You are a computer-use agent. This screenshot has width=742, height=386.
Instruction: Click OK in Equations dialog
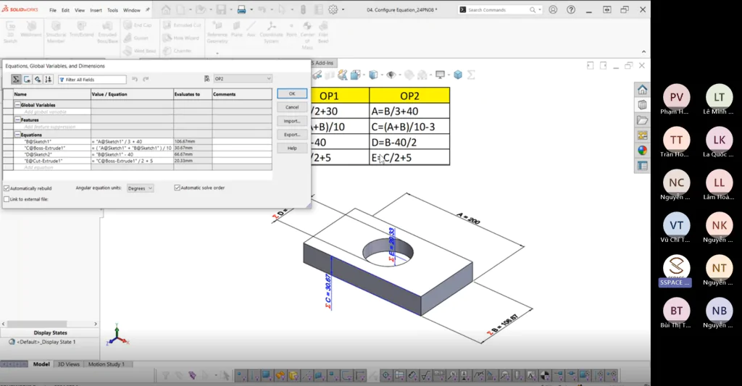[x=292, y=93]
